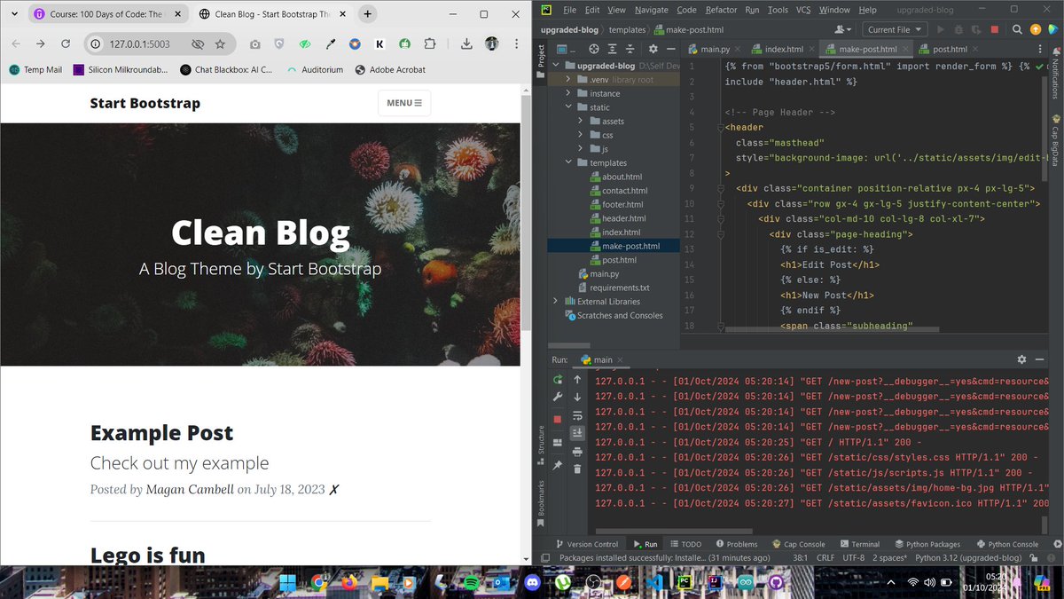This screenshot has width=1064, height=599.
Task: Collapse the upgraded-blog root folder
Action: (556, 66)
